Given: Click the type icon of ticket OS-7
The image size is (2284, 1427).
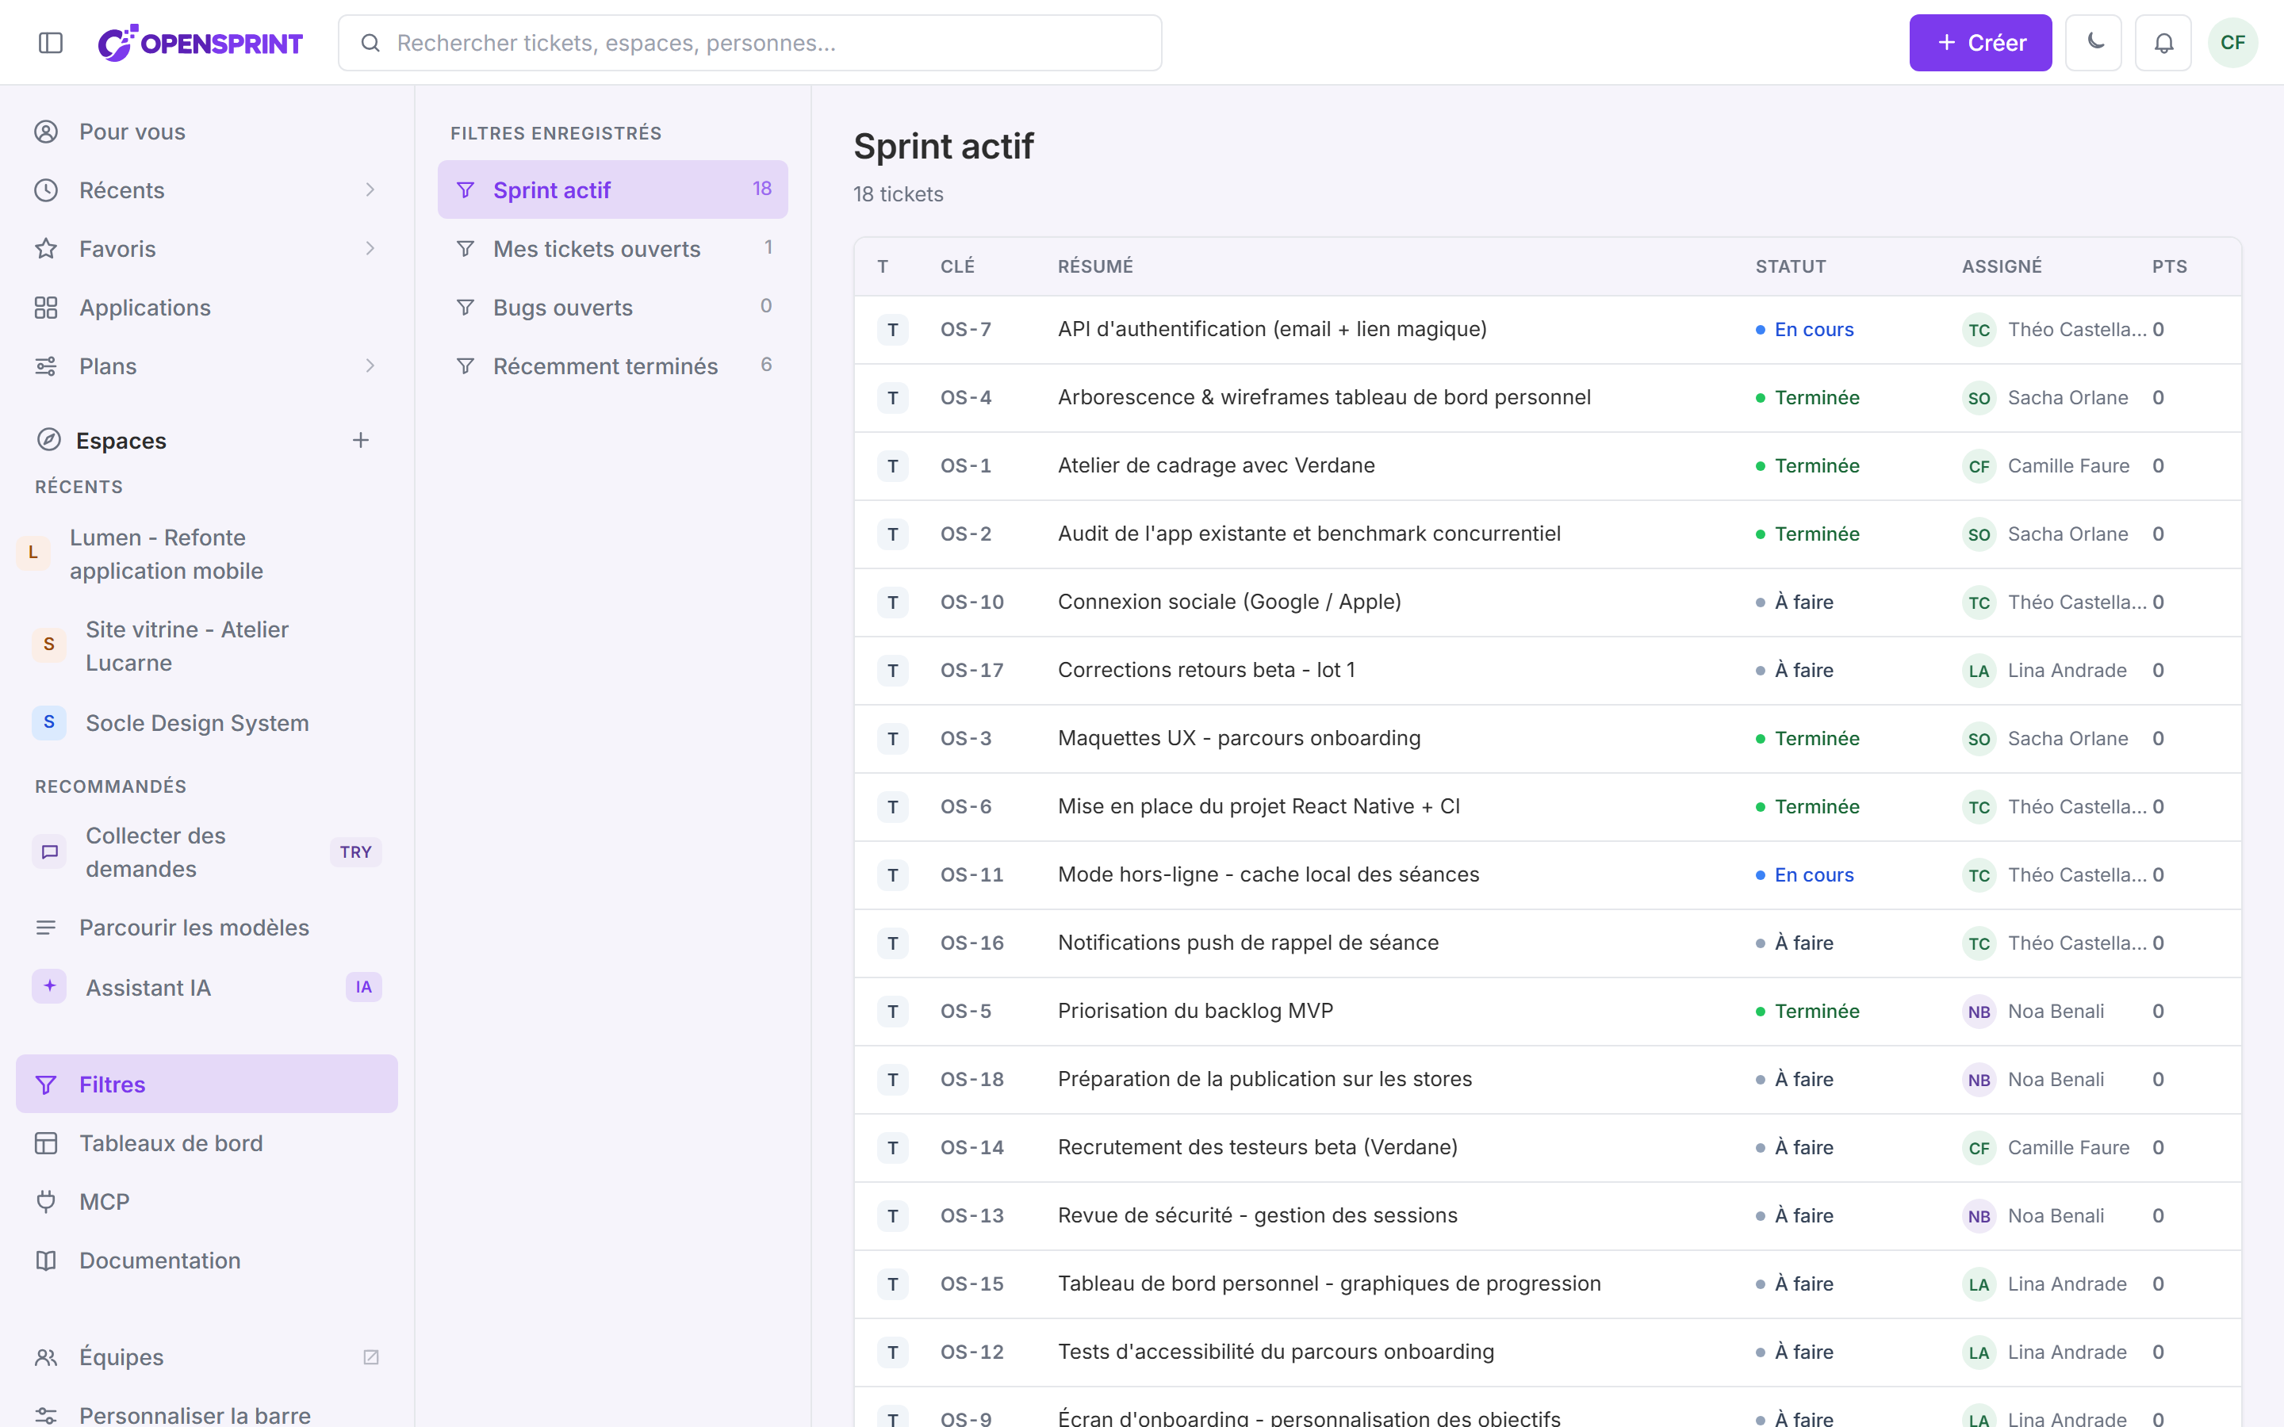Looking at the screenshot, I should [893, 329].
